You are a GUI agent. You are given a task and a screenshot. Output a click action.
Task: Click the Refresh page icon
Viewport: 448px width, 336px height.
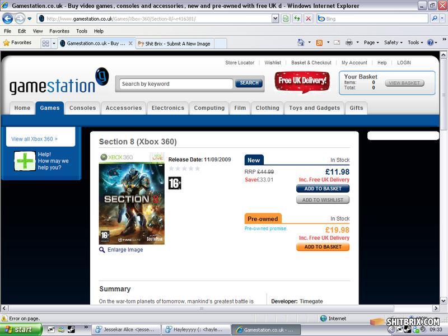(297, 19)
